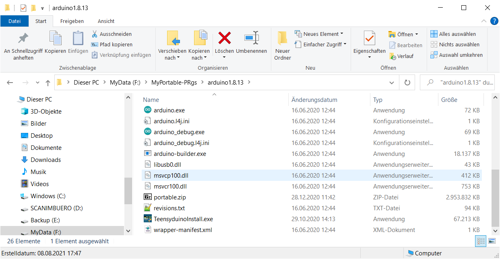Create a Neuer Ordner
Viewport: 500px width, 259px height.
[x=283, y=45]
